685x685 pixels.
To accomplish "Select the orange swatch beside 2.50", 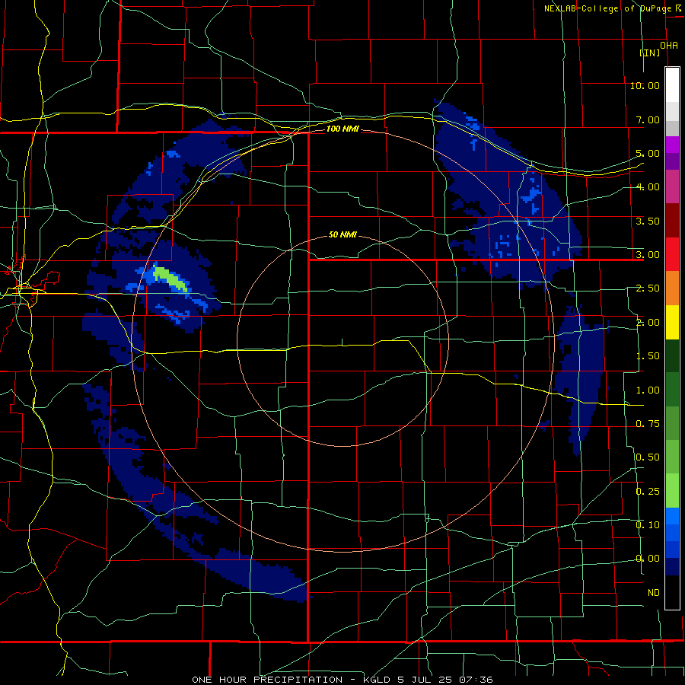I will click(x=672, y=288).
